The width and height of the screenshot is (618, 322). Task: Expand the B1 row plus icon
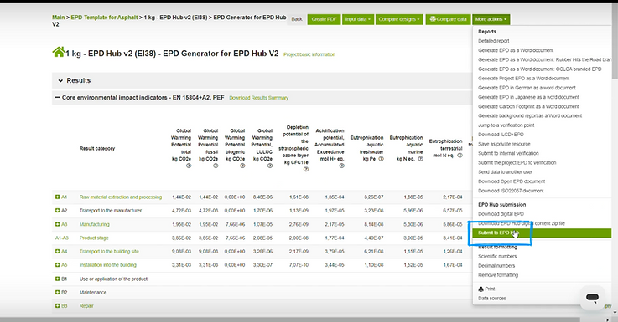[x=58, y=279]
